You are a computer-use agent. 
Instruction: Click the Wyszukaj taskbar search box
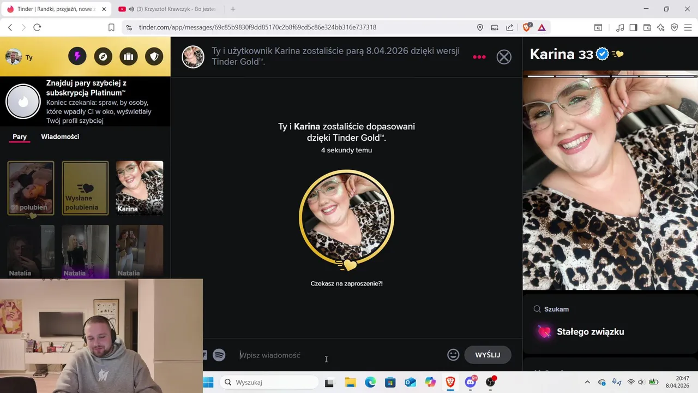(x=269, y=383)
